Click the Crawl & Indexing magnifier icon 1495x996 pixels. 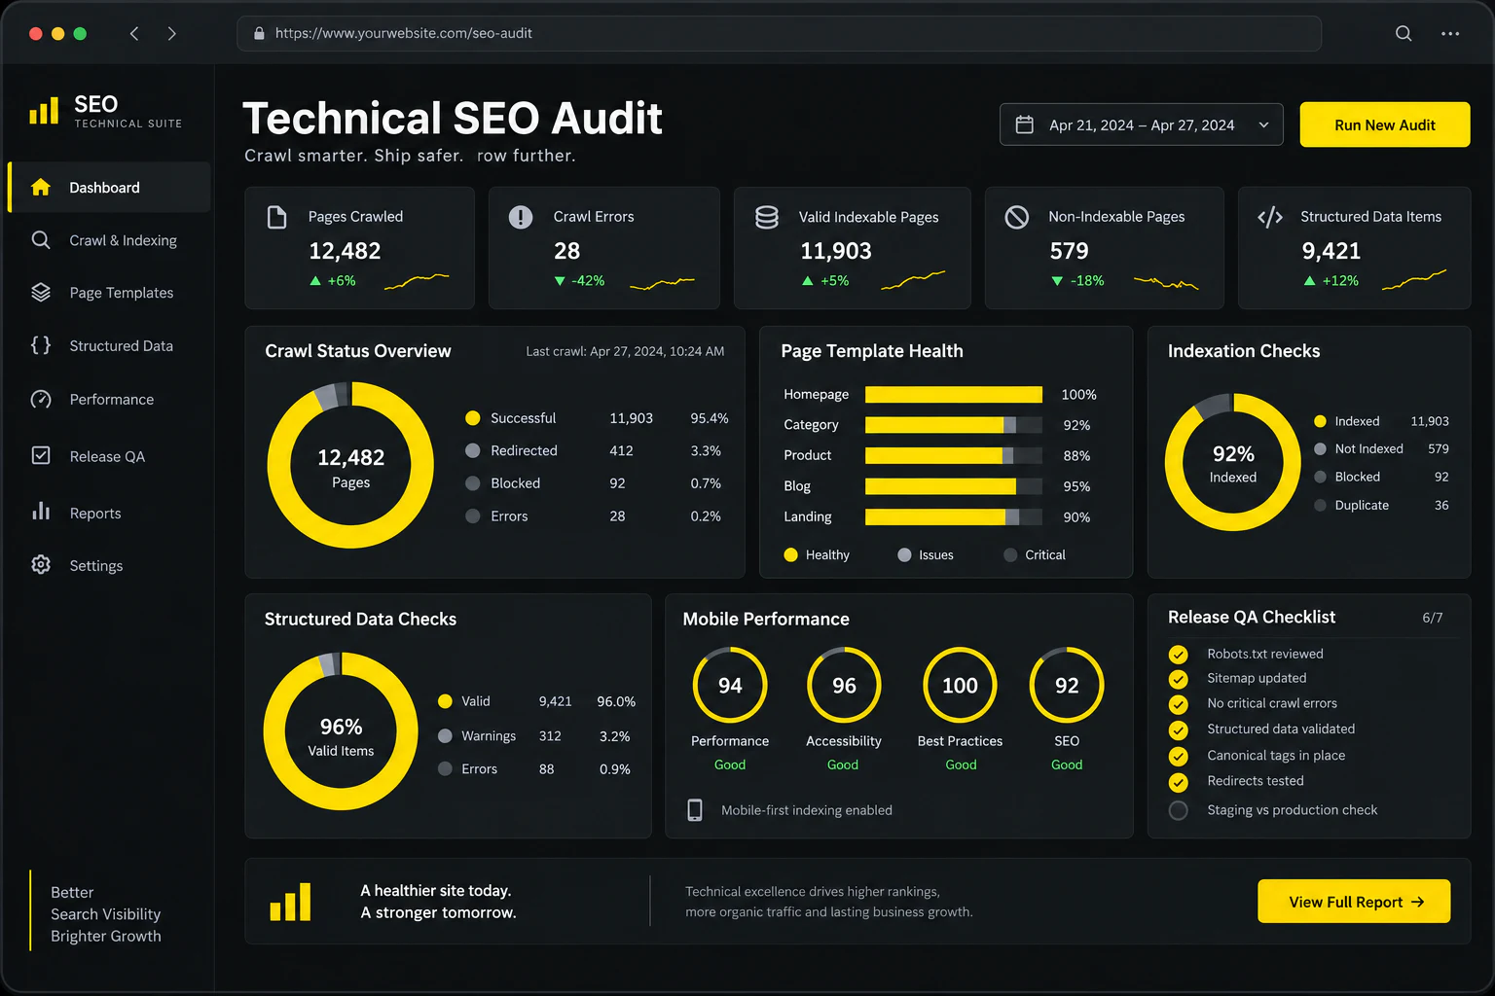tap(41, 240)
